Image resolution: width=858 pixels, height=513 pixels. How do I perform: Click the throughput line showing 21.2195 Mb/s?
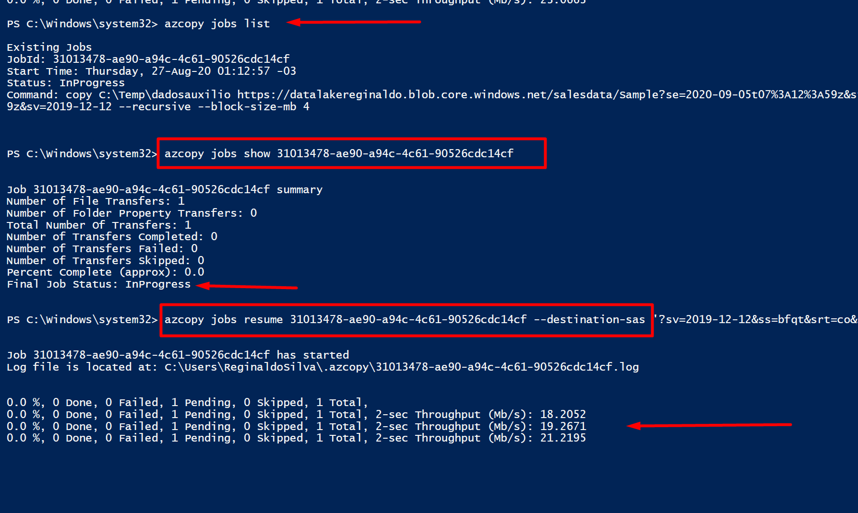pyautogui.click(x=296, y=438)
